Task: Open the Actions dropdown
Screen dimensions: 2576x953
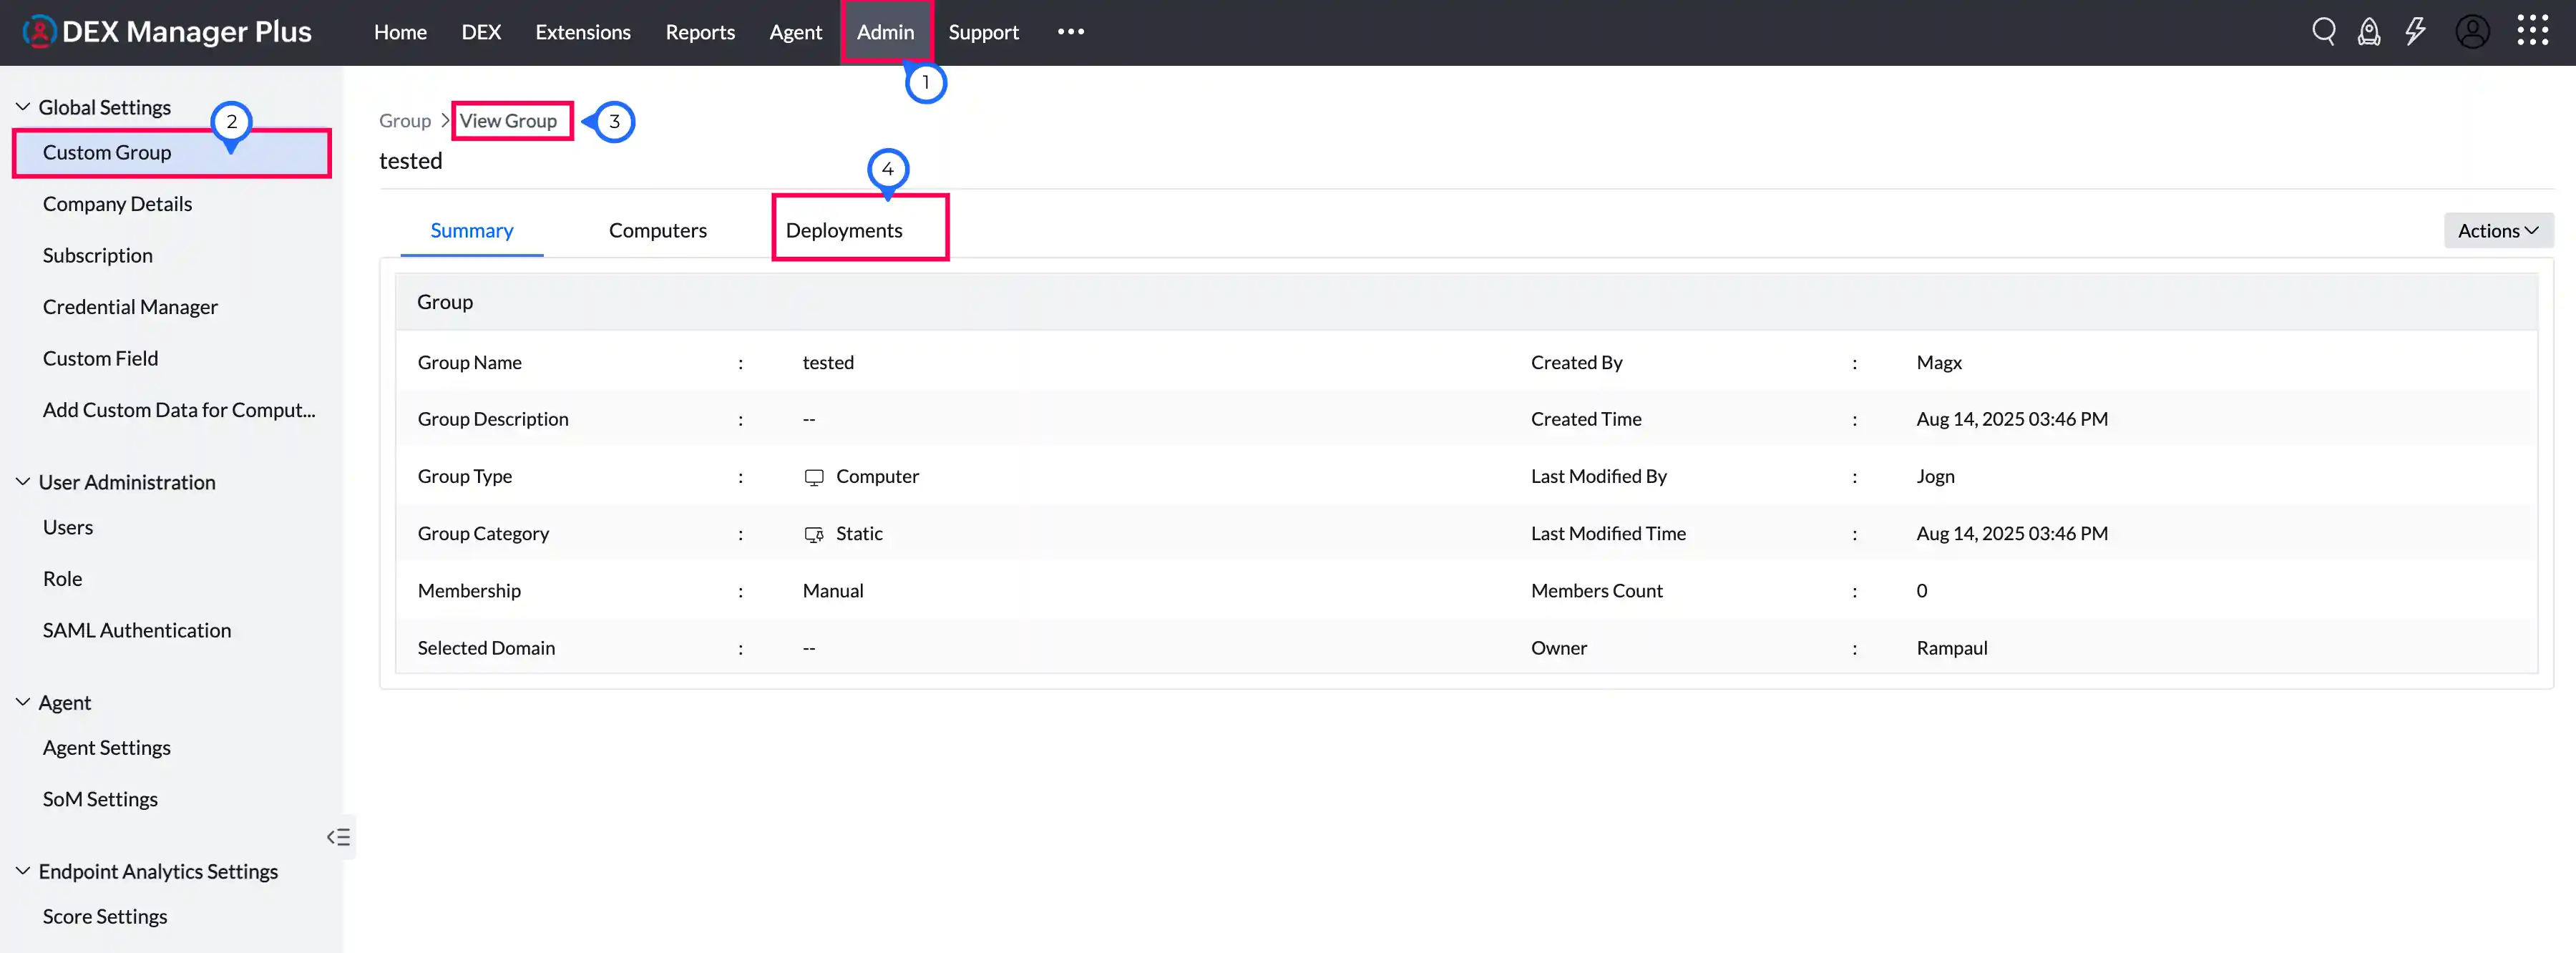Action: [x=2497, y=231]
